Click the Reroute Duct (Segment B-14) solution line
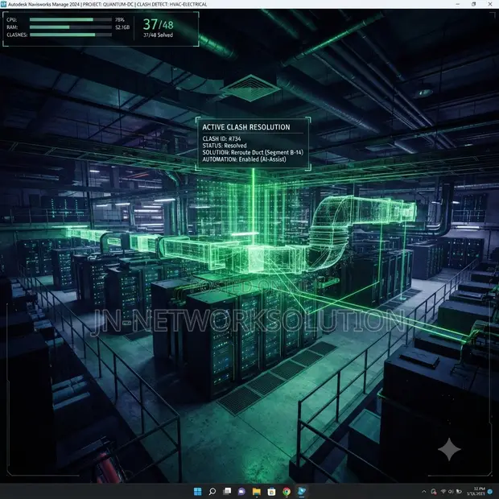This screenshot has height=499, width=499. (253, 152)
